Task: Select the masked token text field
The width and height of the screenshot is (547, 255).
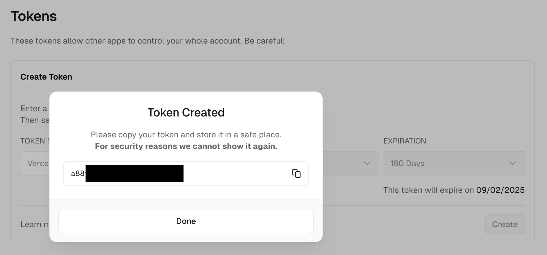Action: [x=186, y=173]
